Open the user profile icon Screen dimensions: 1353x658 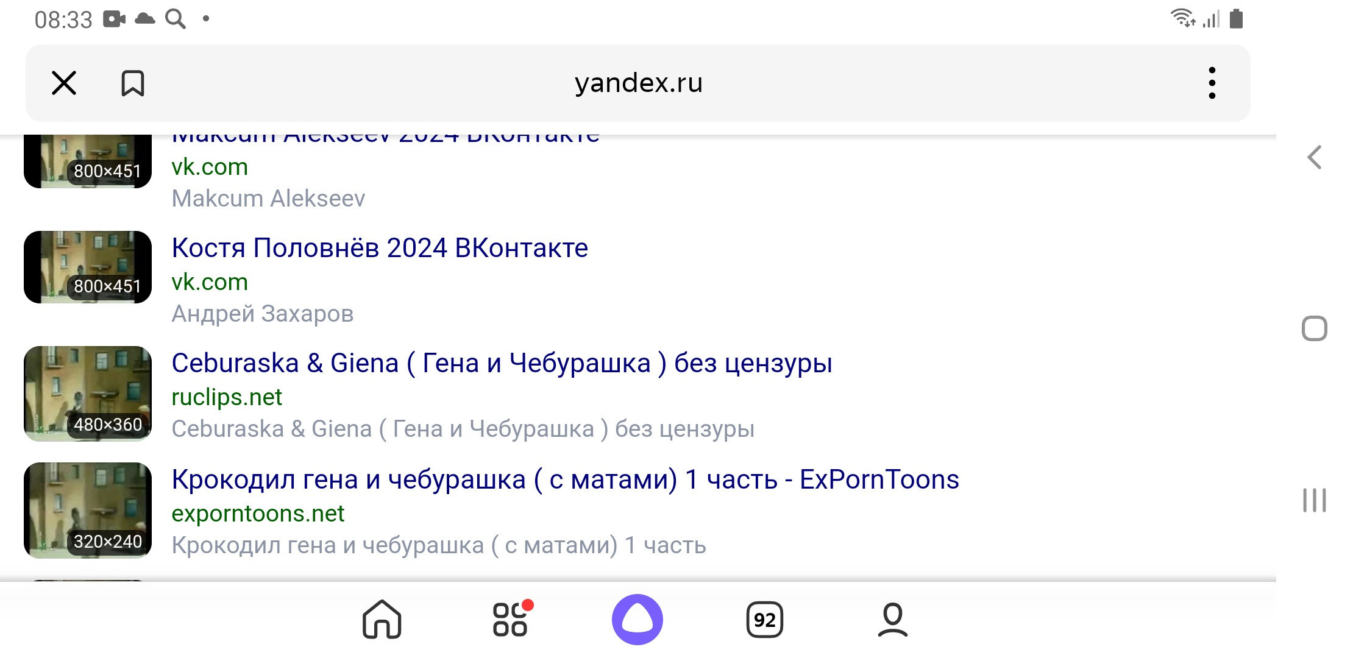point(892,619)
